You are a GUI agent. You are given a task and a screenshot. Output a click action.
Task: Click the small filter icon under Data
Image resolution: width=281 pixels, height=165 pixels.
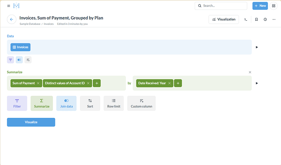click(x=11, y=60)
